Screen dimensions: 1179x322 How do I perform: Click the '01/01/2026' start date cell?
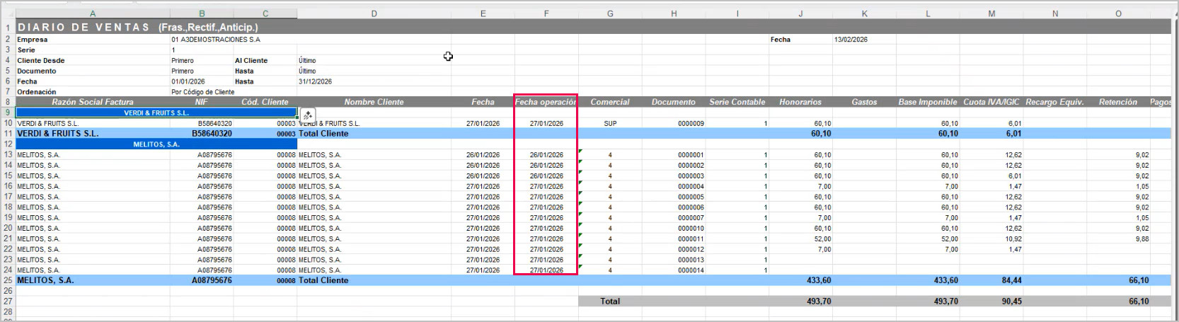202,81
